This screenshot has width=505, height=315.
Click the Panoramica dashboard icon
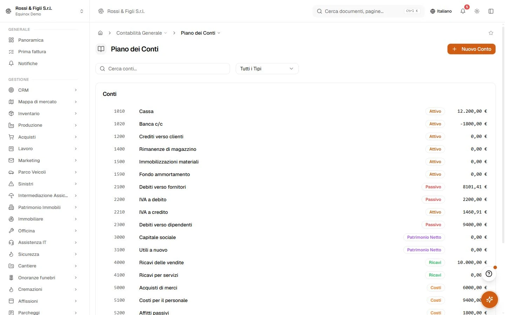[x=11, y=40]
